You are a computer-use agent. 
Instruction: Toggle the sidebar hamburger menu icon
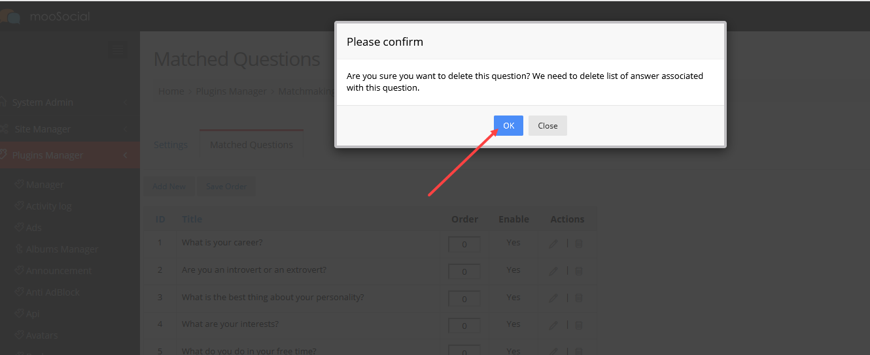point(118,49)
